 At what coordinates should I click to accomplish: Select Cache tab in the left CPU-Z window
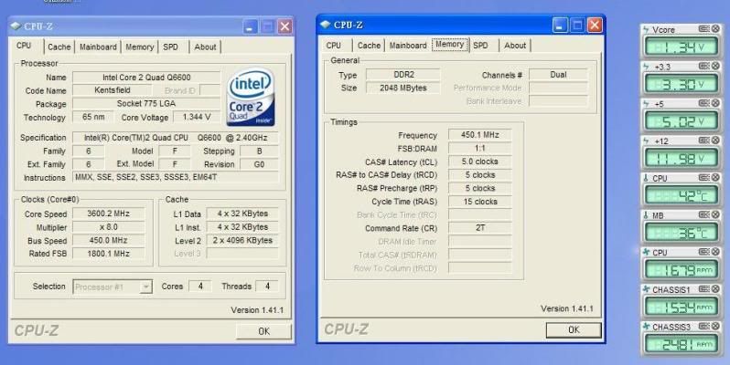59,47
